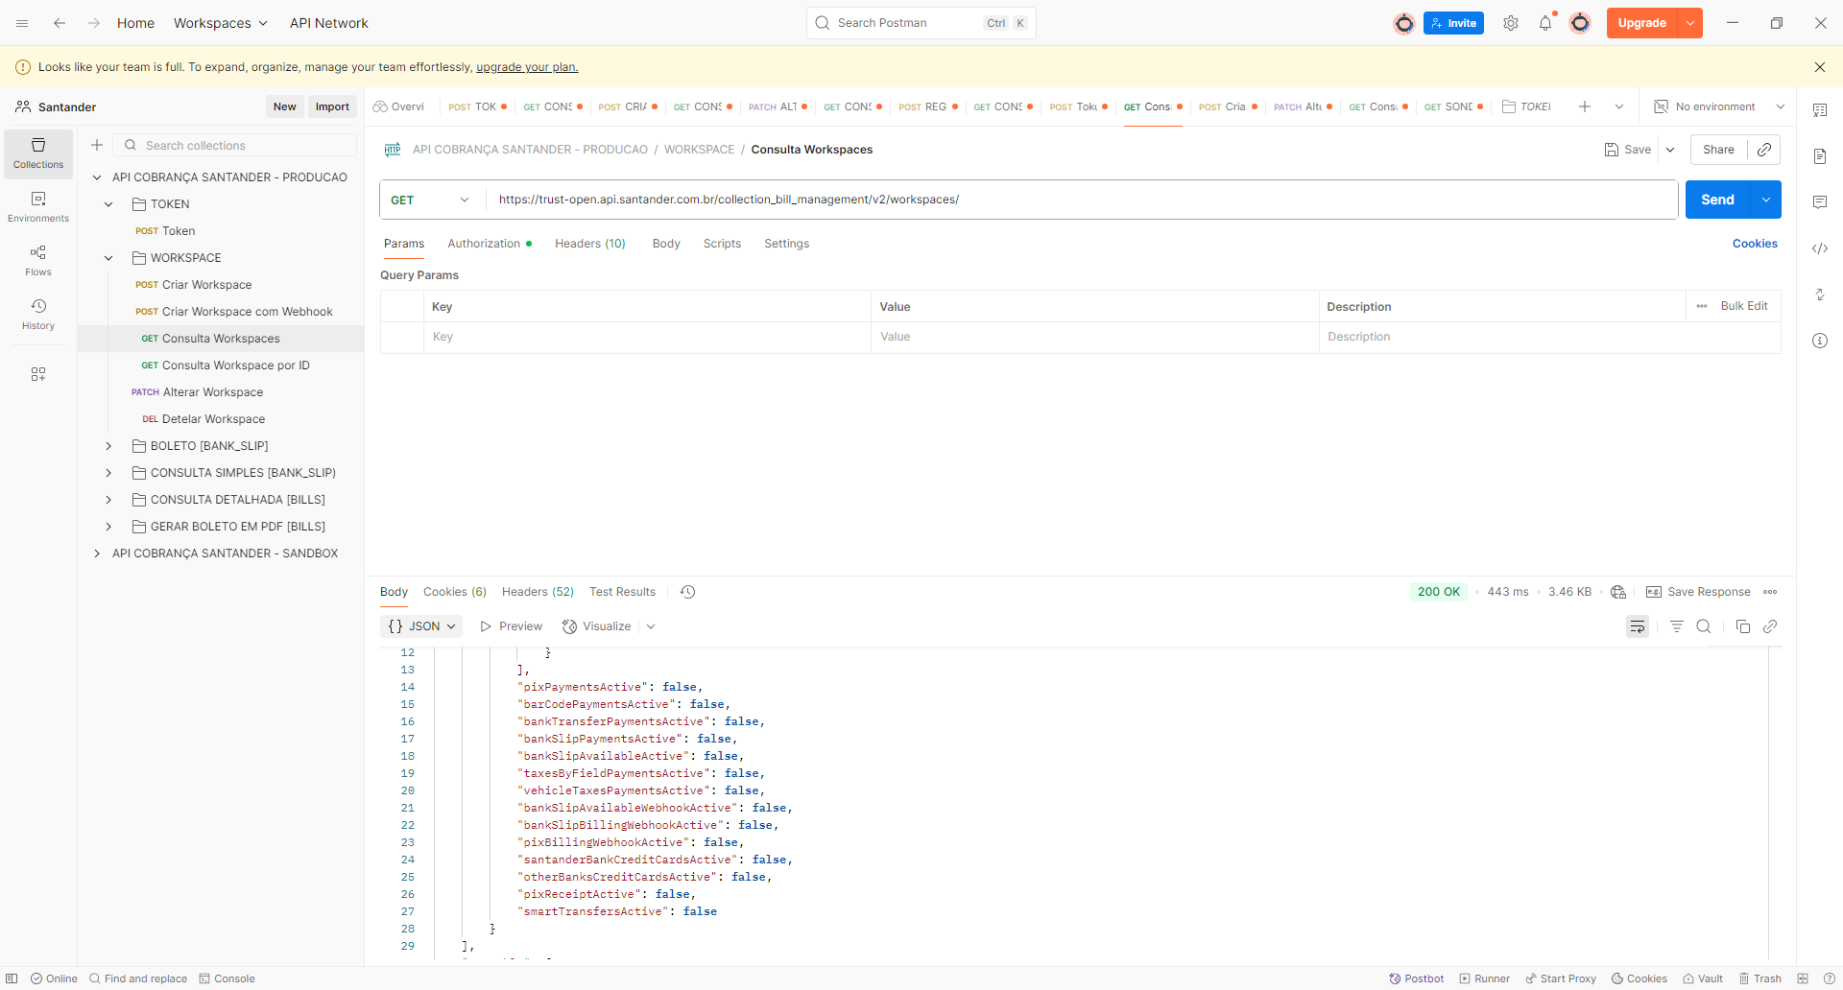Dismiss the team full banner
This screenshot has height=990, width=1843.
pos(1820,67)
